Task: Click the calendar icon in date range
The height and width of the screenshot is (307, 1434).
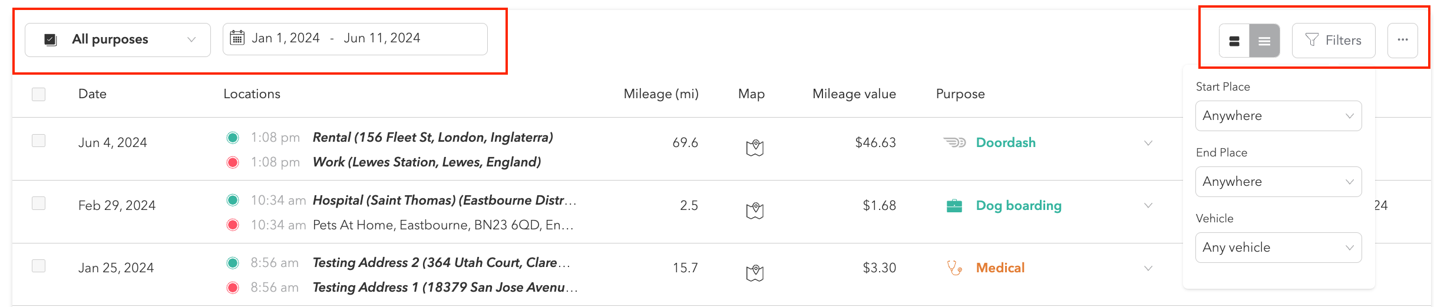Action: 237,38
